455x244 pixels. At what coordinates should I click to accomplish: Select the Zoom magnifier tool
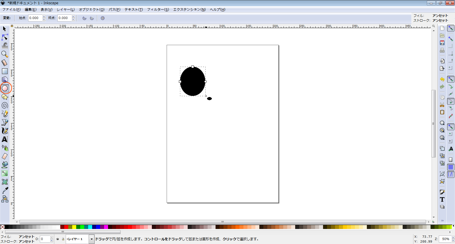pos(5,54)
